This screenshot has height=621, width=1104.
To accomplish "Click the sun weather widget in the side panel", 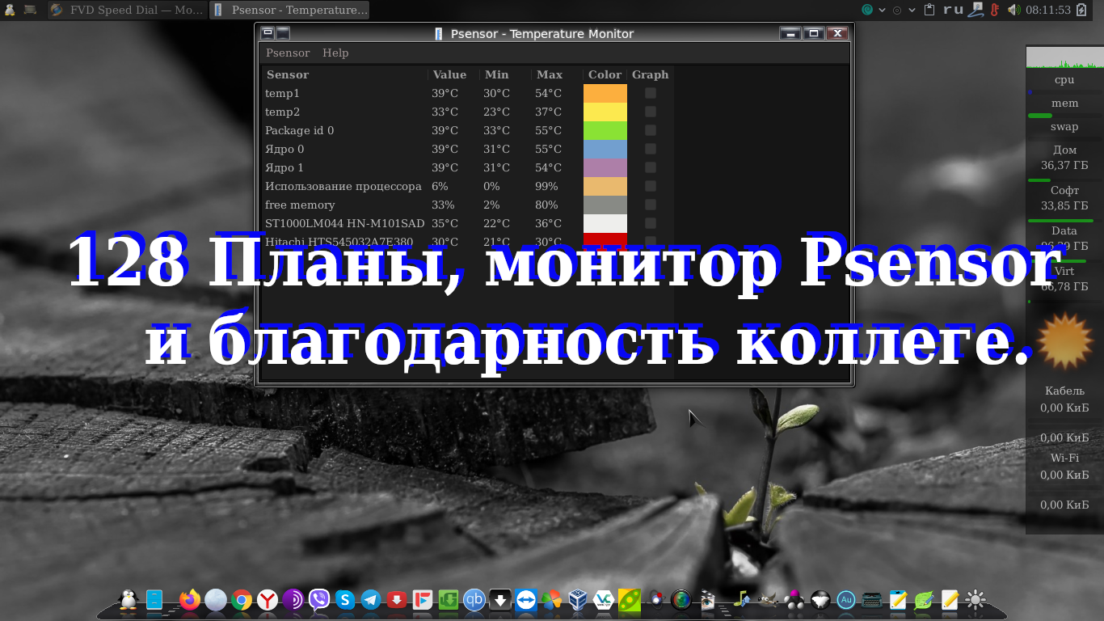I will (1064, 342).
